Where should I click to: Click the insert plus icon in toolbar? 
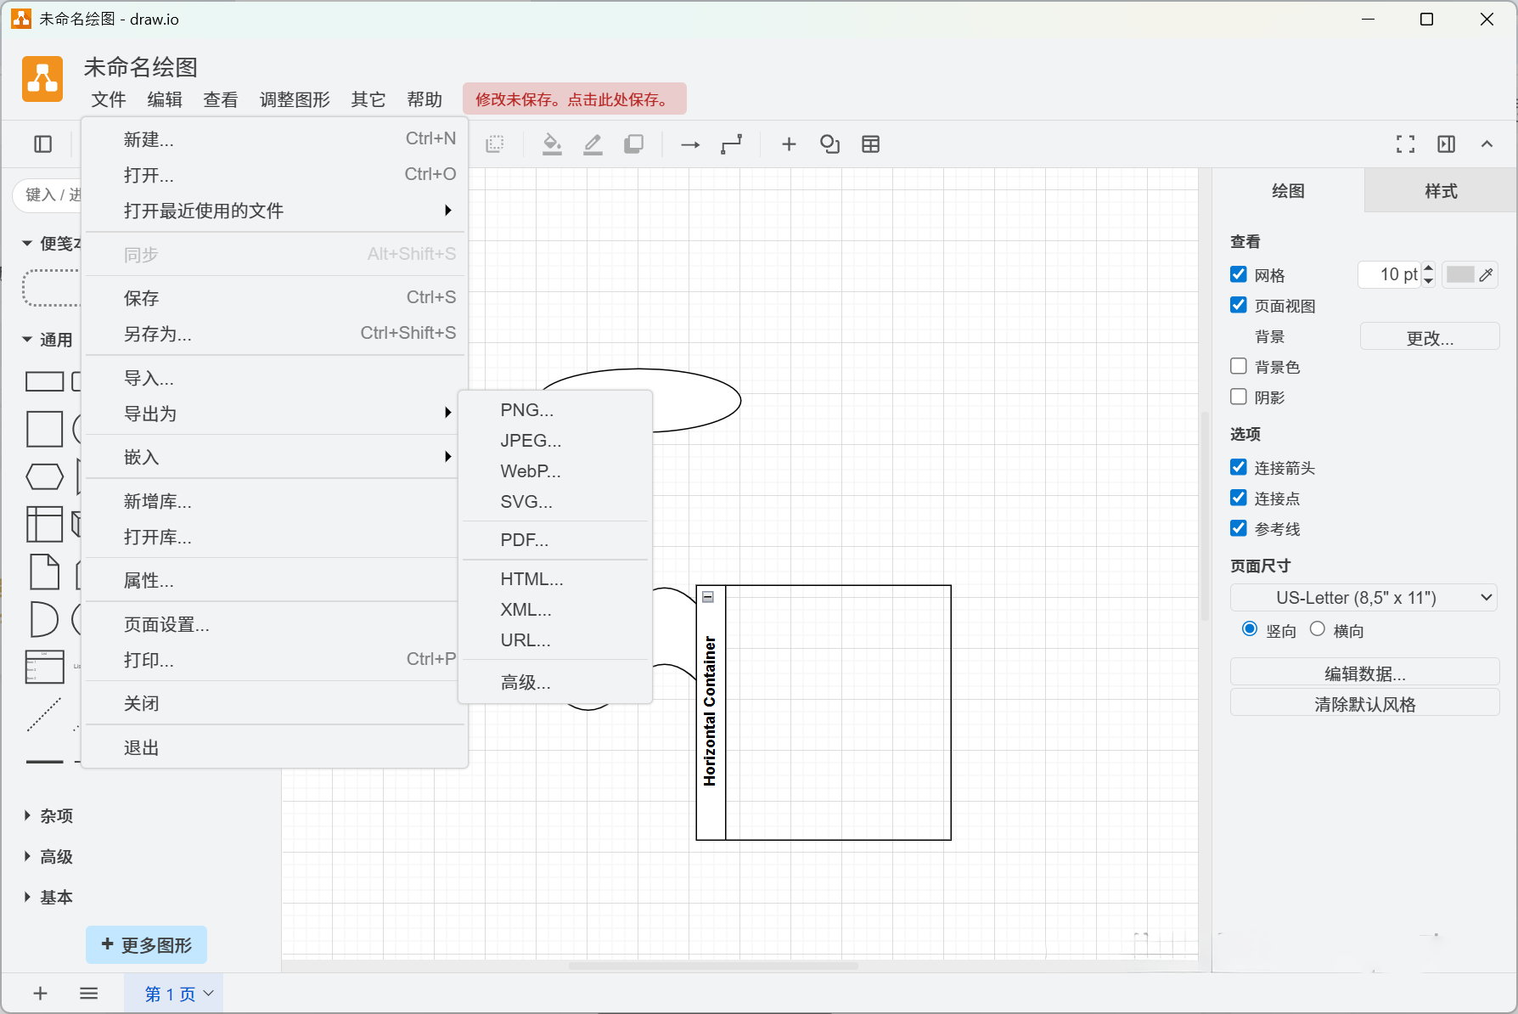tap(789, 144)
